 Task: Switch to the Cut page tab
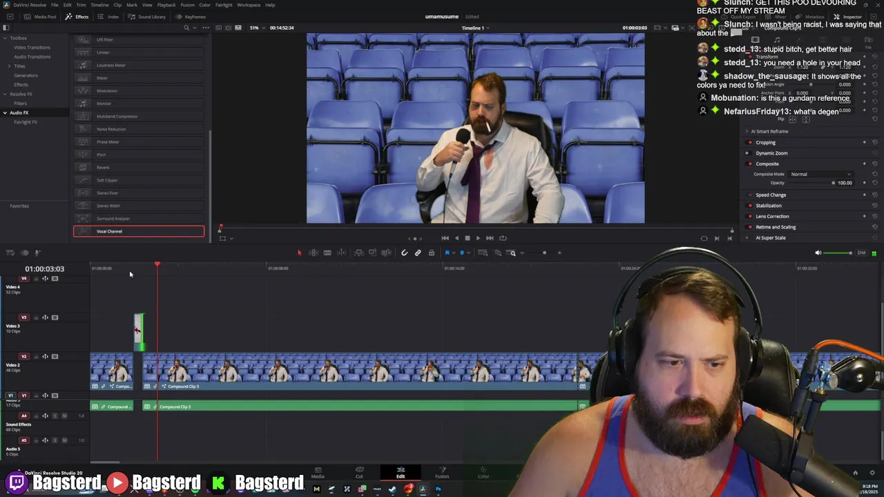click(x=359, y=472)
